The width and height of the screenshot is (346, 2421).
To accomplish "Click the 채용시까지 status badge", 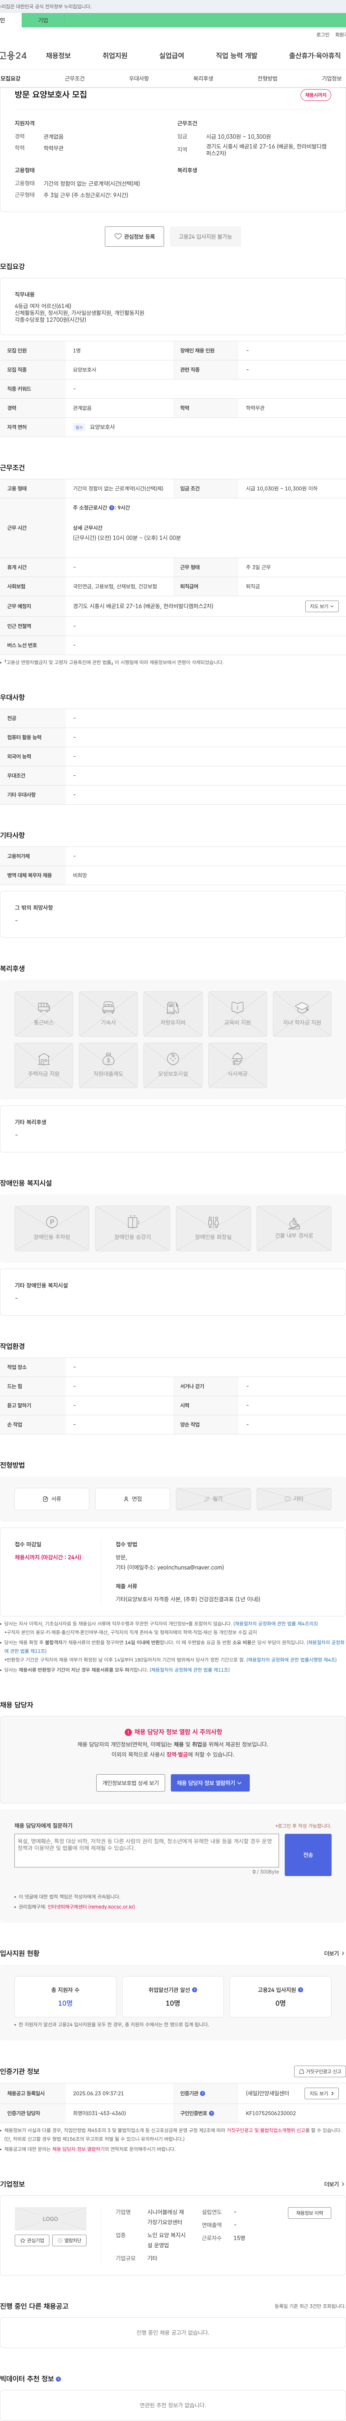I will [316, 95].
